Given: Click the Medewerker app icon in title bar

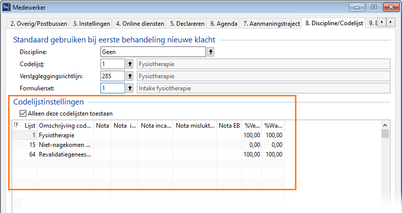Looking at the screenshot, I should pos(7,7).
